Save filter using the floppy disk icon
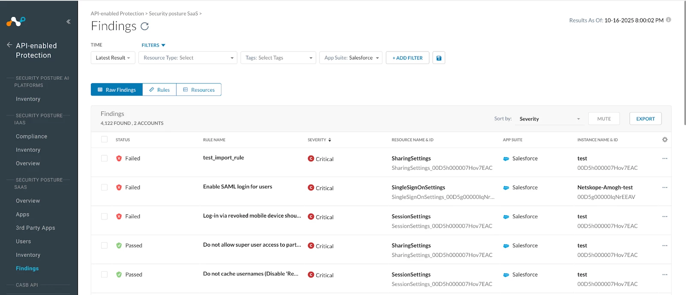 tap(439, 58)
